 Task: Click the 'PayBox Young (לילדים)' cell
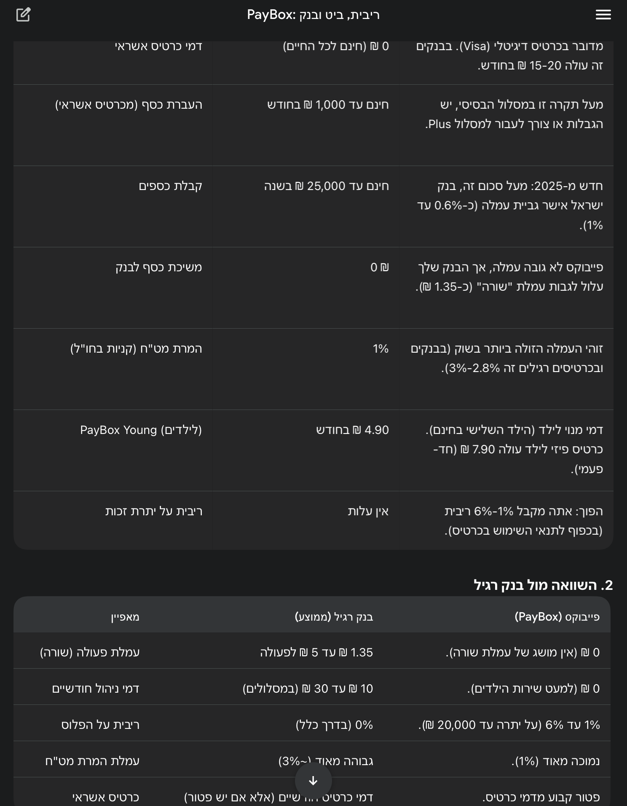point(141,430)
